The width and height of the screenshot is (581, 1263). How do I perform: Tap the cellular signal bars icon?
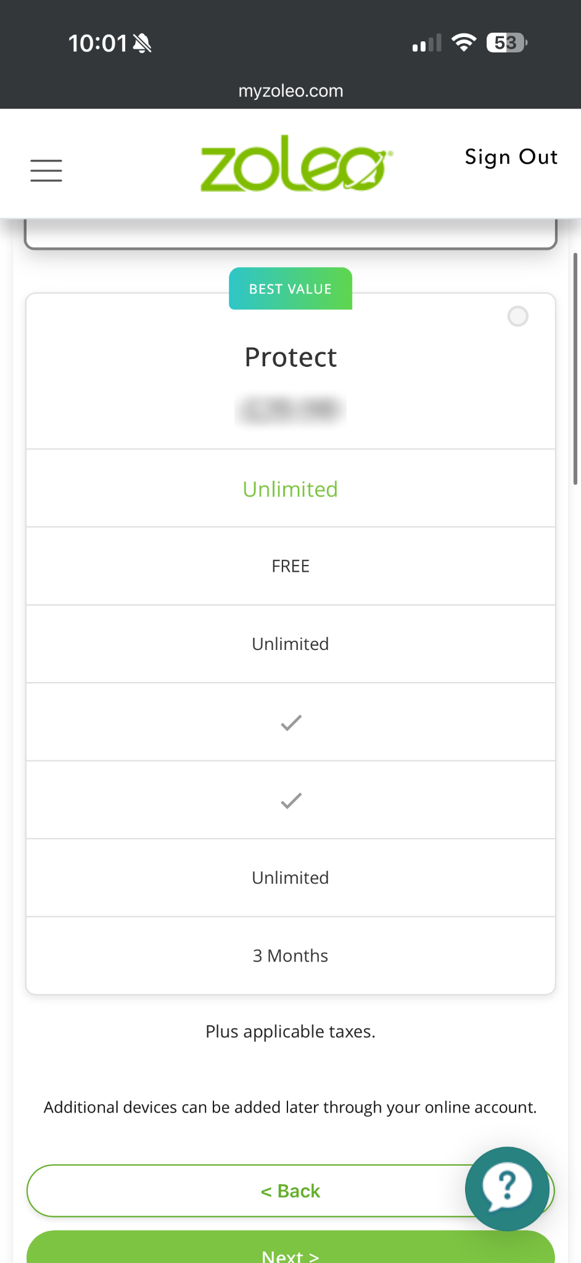(427, 43)
